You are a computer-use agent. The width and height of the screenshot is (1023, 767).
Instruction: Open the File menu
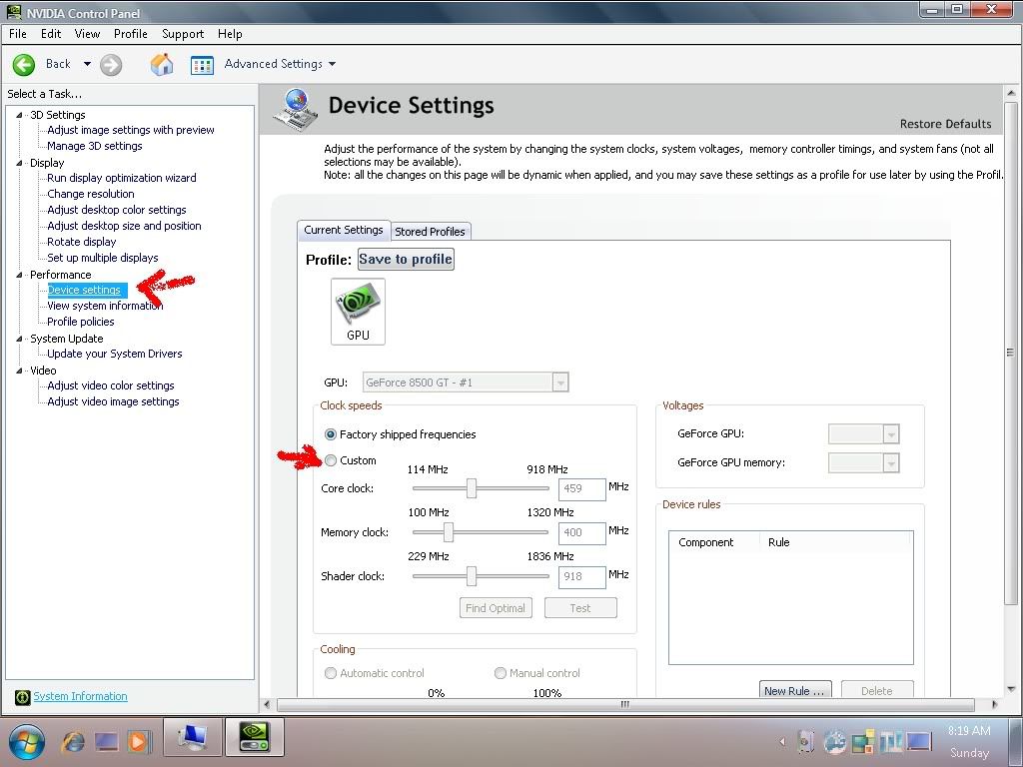(18, 34)
